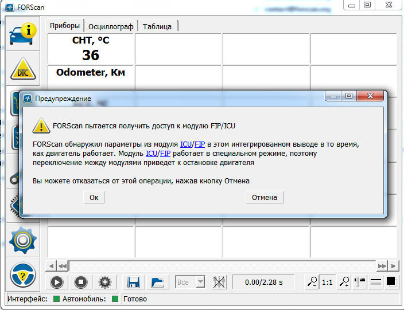Maximize the Предупреждение dialog
This screenshot has width=404, height=310.
(x=349, y=96)
